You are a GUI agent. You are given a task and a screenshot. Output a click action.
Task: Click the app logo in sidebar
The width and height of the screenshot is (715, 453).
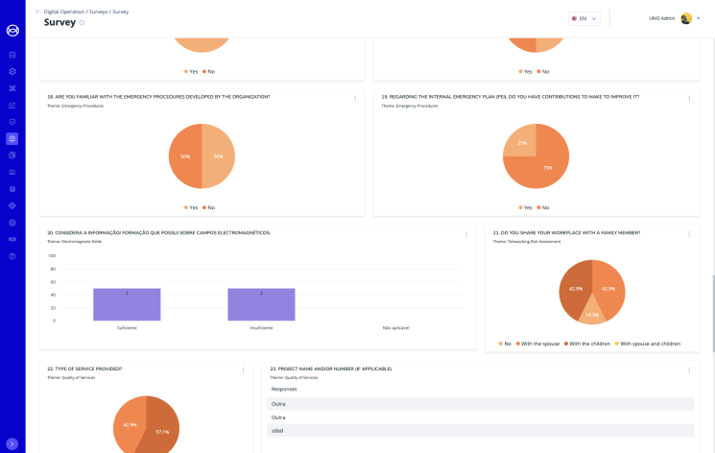coord(12,30)
